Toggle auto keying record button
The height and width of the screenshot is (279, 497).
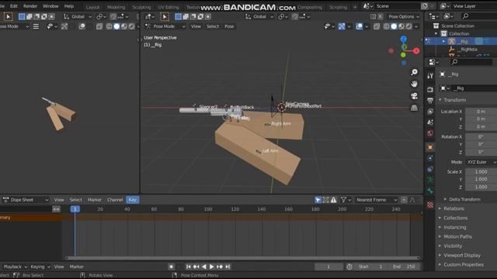(x=171, y=267)
